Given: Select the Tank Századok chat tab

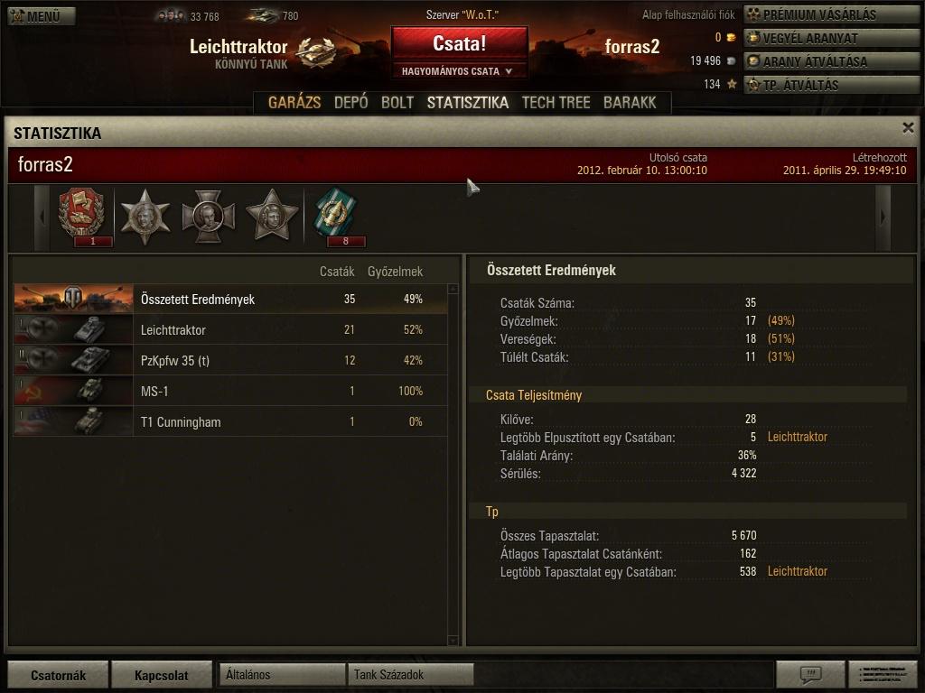Looking at the screenshot, I should point(411,675).
